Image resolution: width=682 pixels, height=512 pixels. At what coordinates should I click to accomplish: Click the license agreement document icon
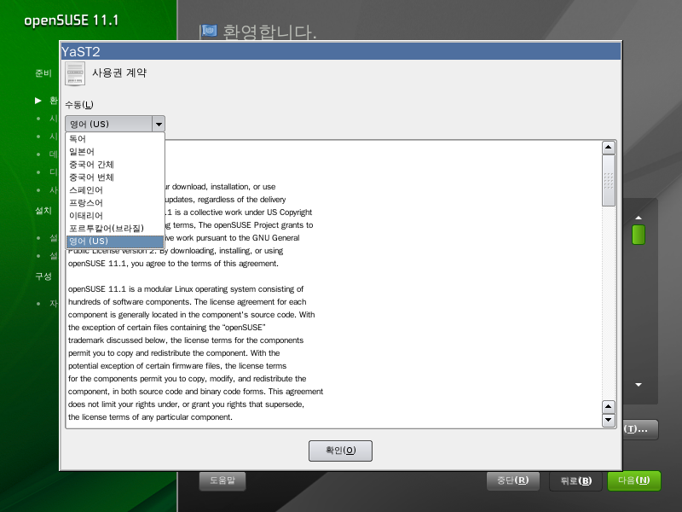click(75, 73)
